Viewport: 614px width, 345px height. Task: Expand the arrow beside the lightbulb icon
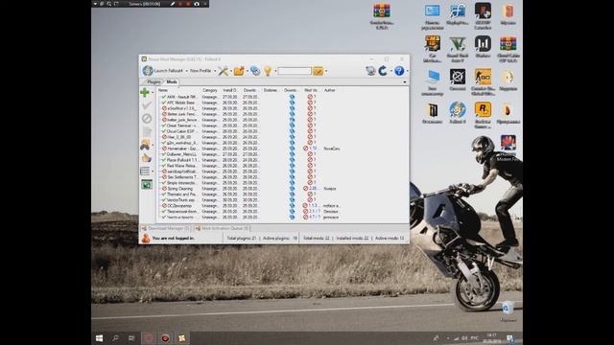point(275,71)
